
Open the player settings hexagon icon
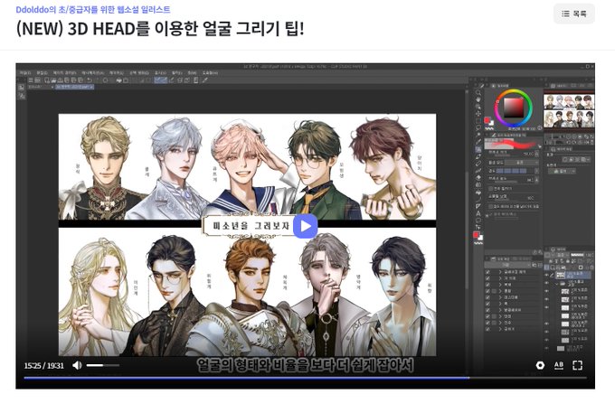(540, 365)
